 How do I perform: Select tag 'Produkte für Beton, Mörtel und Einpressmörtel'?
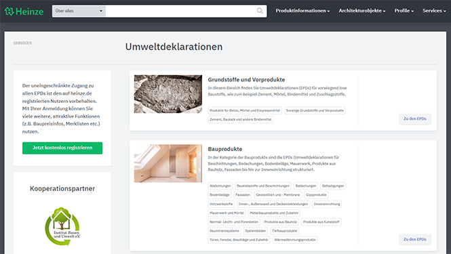pos(245,110)
